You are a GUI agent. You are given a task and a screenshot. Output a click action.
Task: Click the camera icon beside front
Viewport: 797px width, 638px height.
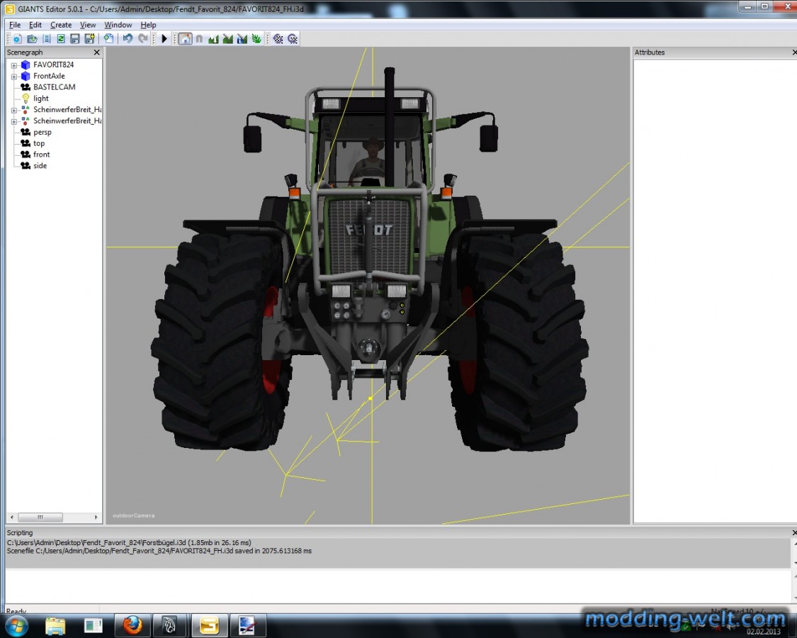26,154
